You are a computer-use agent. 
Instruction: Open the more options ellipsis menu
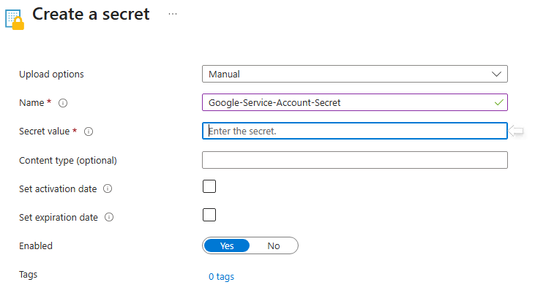pos(173,14)
